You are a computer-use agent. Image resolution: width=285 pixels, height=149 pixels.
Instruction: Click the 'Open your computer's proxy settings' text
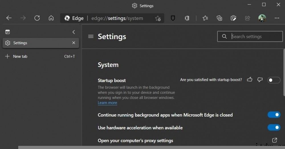(x=135, y=140)
